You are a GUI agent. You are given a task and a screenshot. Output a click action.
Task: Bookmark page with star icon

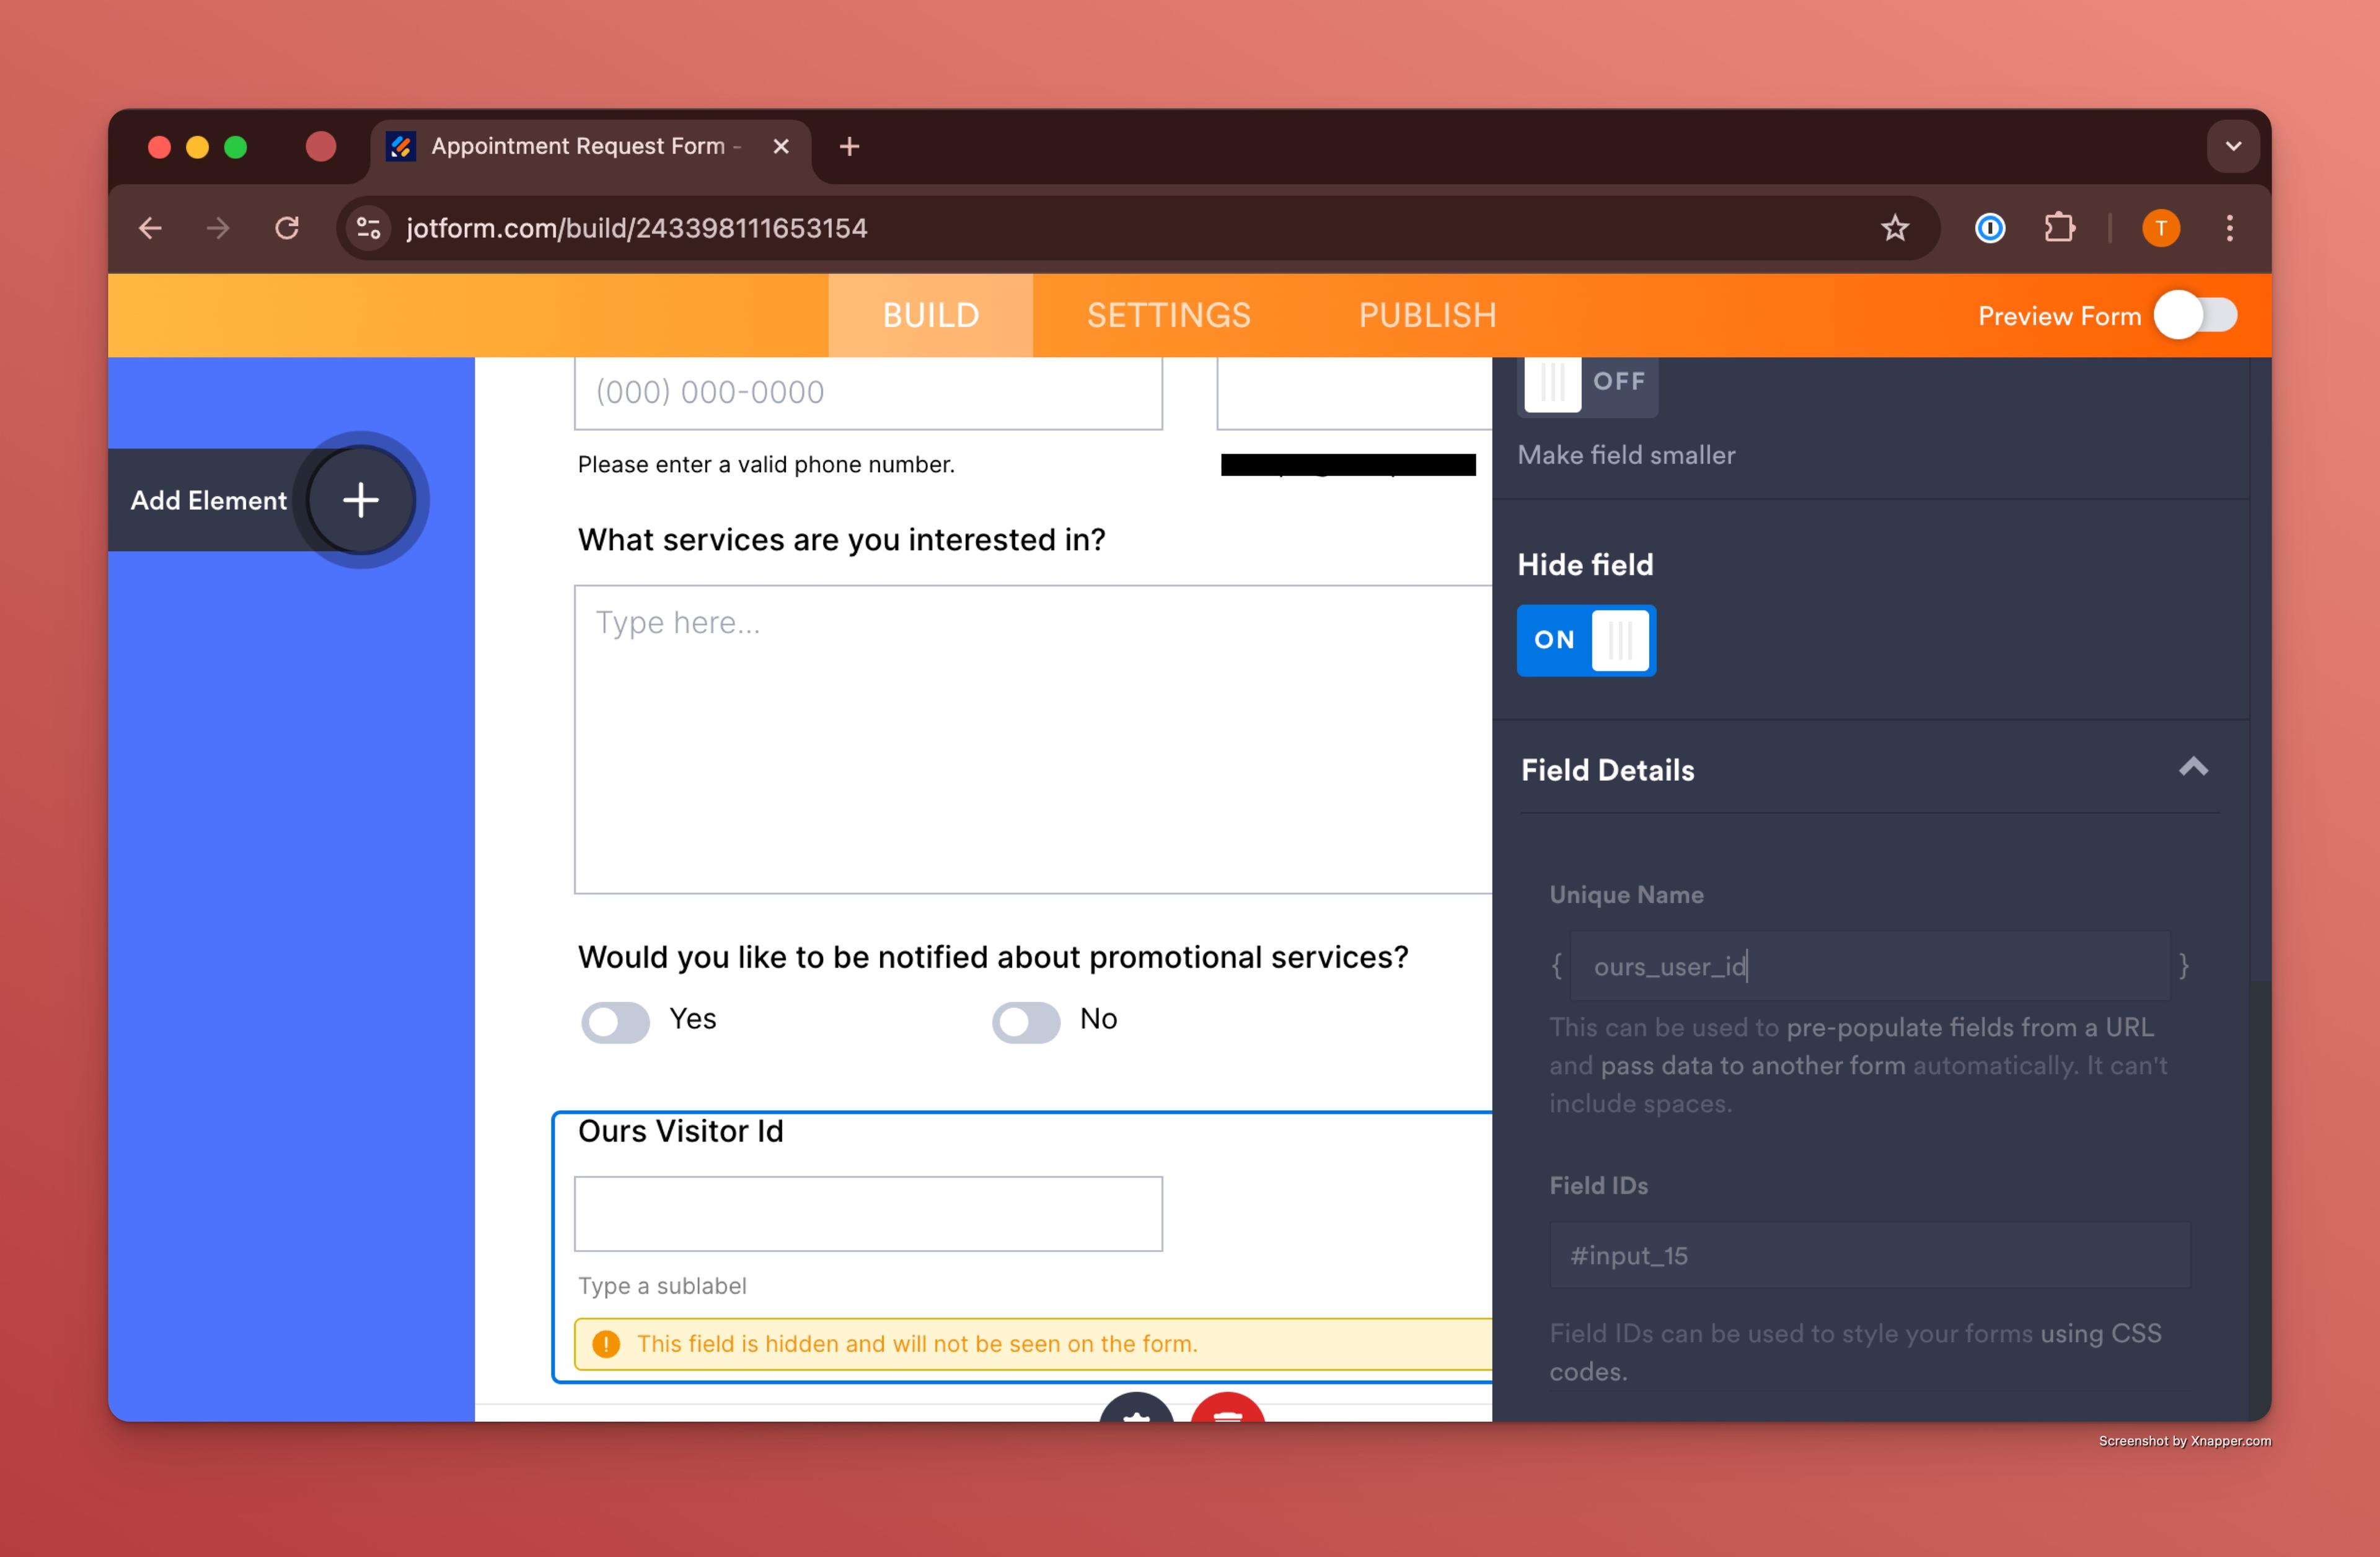pyautogui.click(x=1894, y=229)
